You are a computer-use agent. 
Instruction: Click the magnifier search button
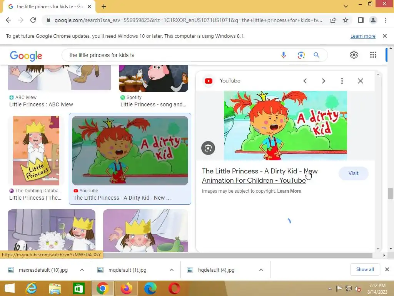tap(316, 55)
